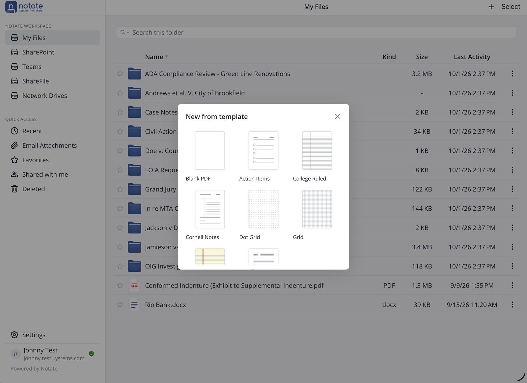Open Favorites list
Screen dimensions: 527x383
coord(53,160)
